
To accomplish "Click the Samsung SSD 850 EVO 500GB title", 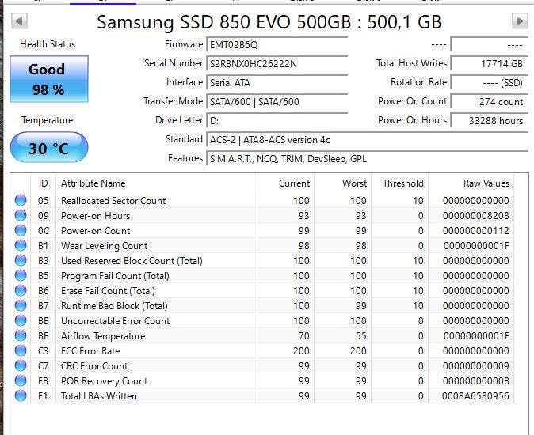I will click(269, 22).
